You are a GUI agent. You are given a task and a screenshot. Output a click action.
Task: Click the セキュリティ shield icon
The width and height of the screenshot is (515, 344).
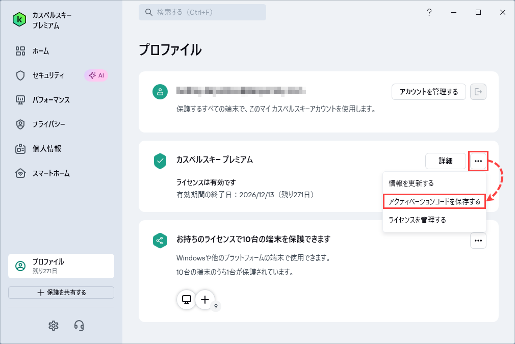(x=20, y=75)
